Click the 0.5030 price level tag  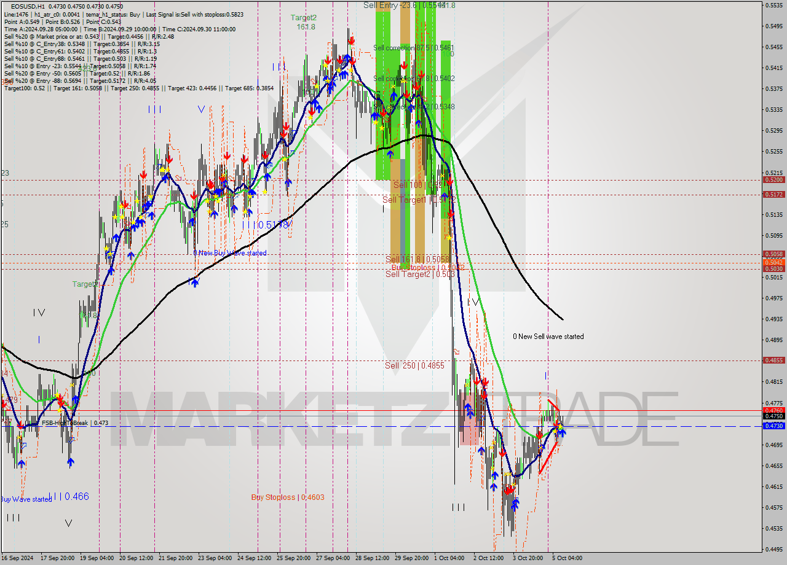click(773, 268)
